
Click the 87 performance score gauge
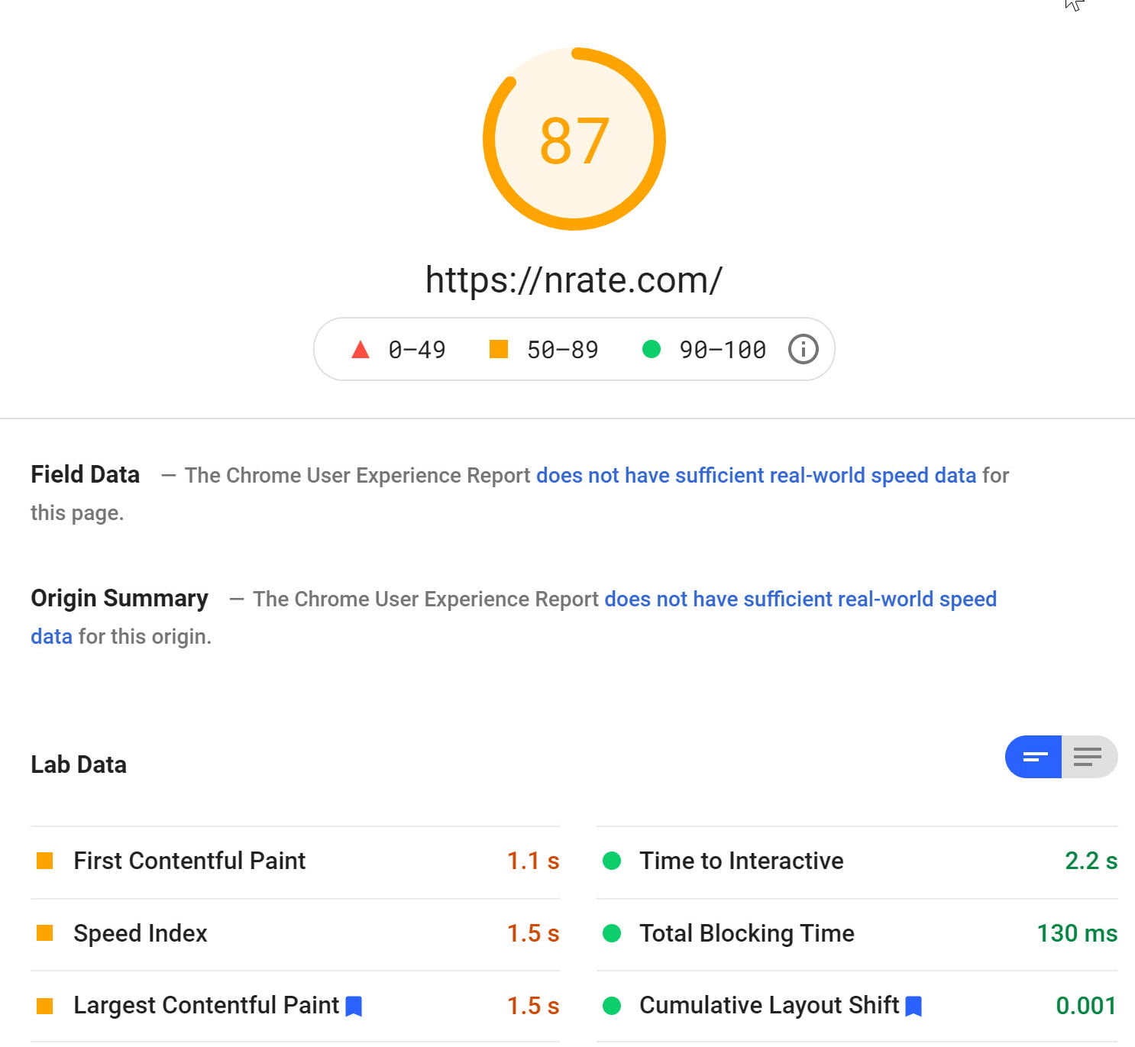point(574,139)
